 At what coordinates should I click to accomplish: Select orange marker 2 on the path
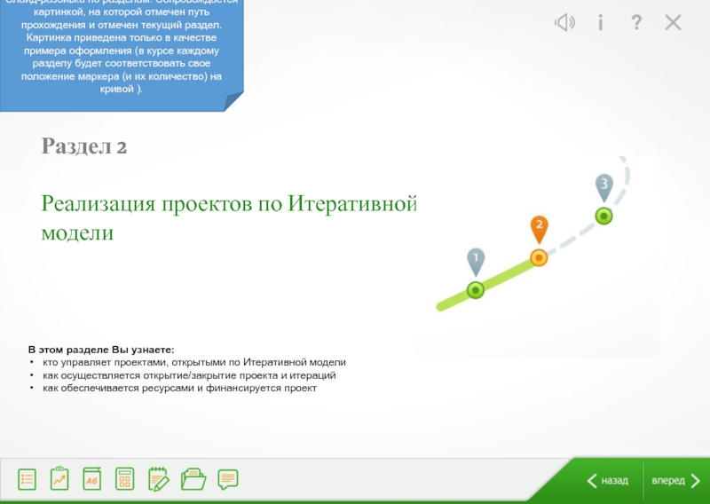tap(539, 228)
